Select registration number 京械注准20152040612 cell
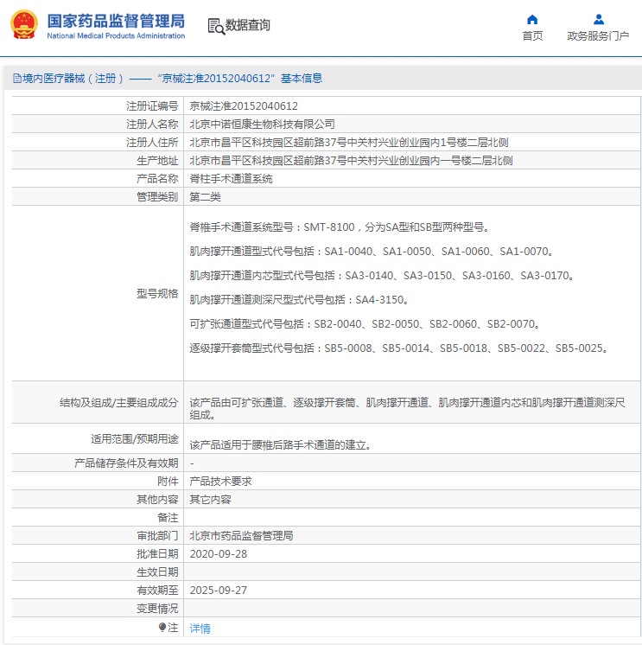 [x=244, y=106]
